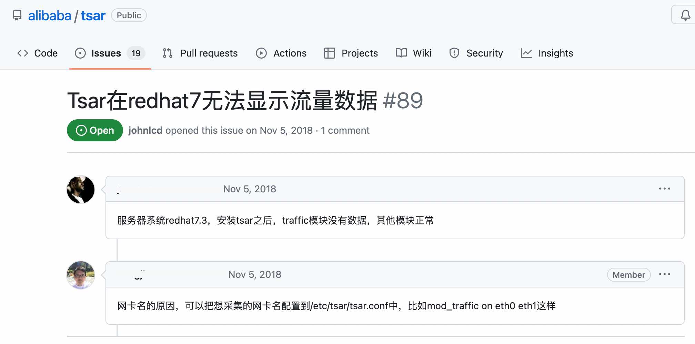
Task: Click the Insights graph icon
Action: point(526,53)
